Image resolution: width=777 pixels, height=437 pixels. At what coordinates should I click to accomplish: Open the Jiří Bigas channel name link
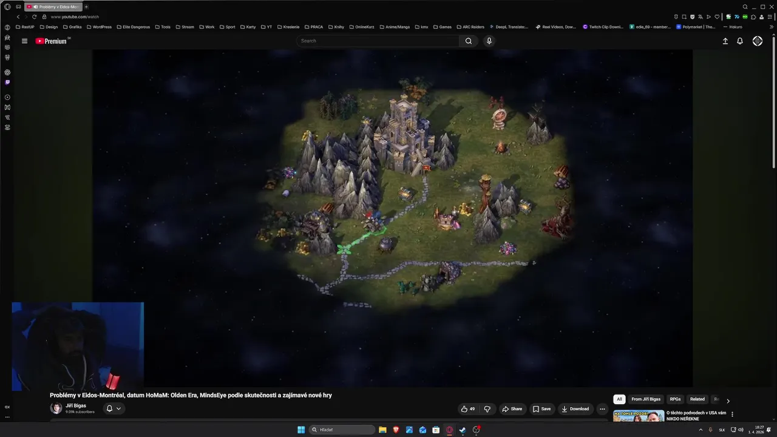76,405
